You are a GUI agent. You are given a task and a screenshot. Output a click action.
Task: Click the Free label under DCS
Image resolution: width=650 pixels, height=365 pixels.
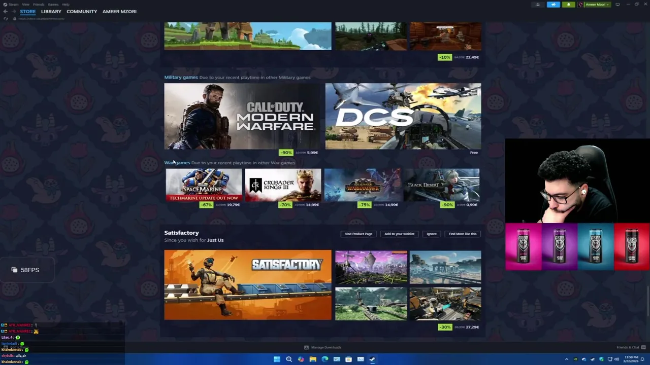point(474,153)
